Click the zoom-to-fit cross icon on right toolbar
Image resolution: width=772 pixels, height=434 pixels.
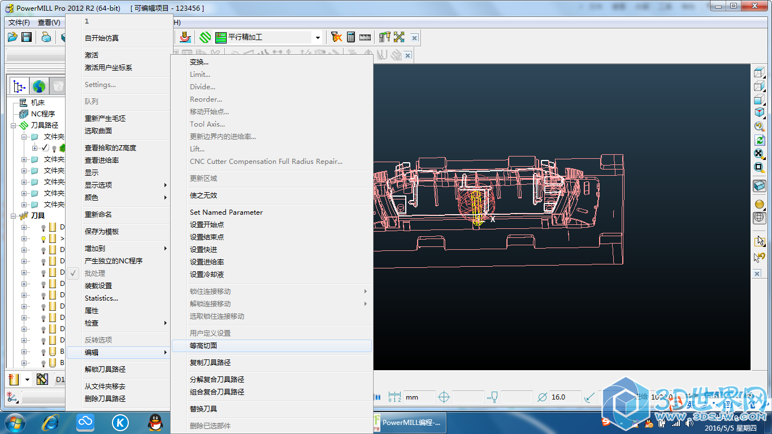tap(759, 153)
